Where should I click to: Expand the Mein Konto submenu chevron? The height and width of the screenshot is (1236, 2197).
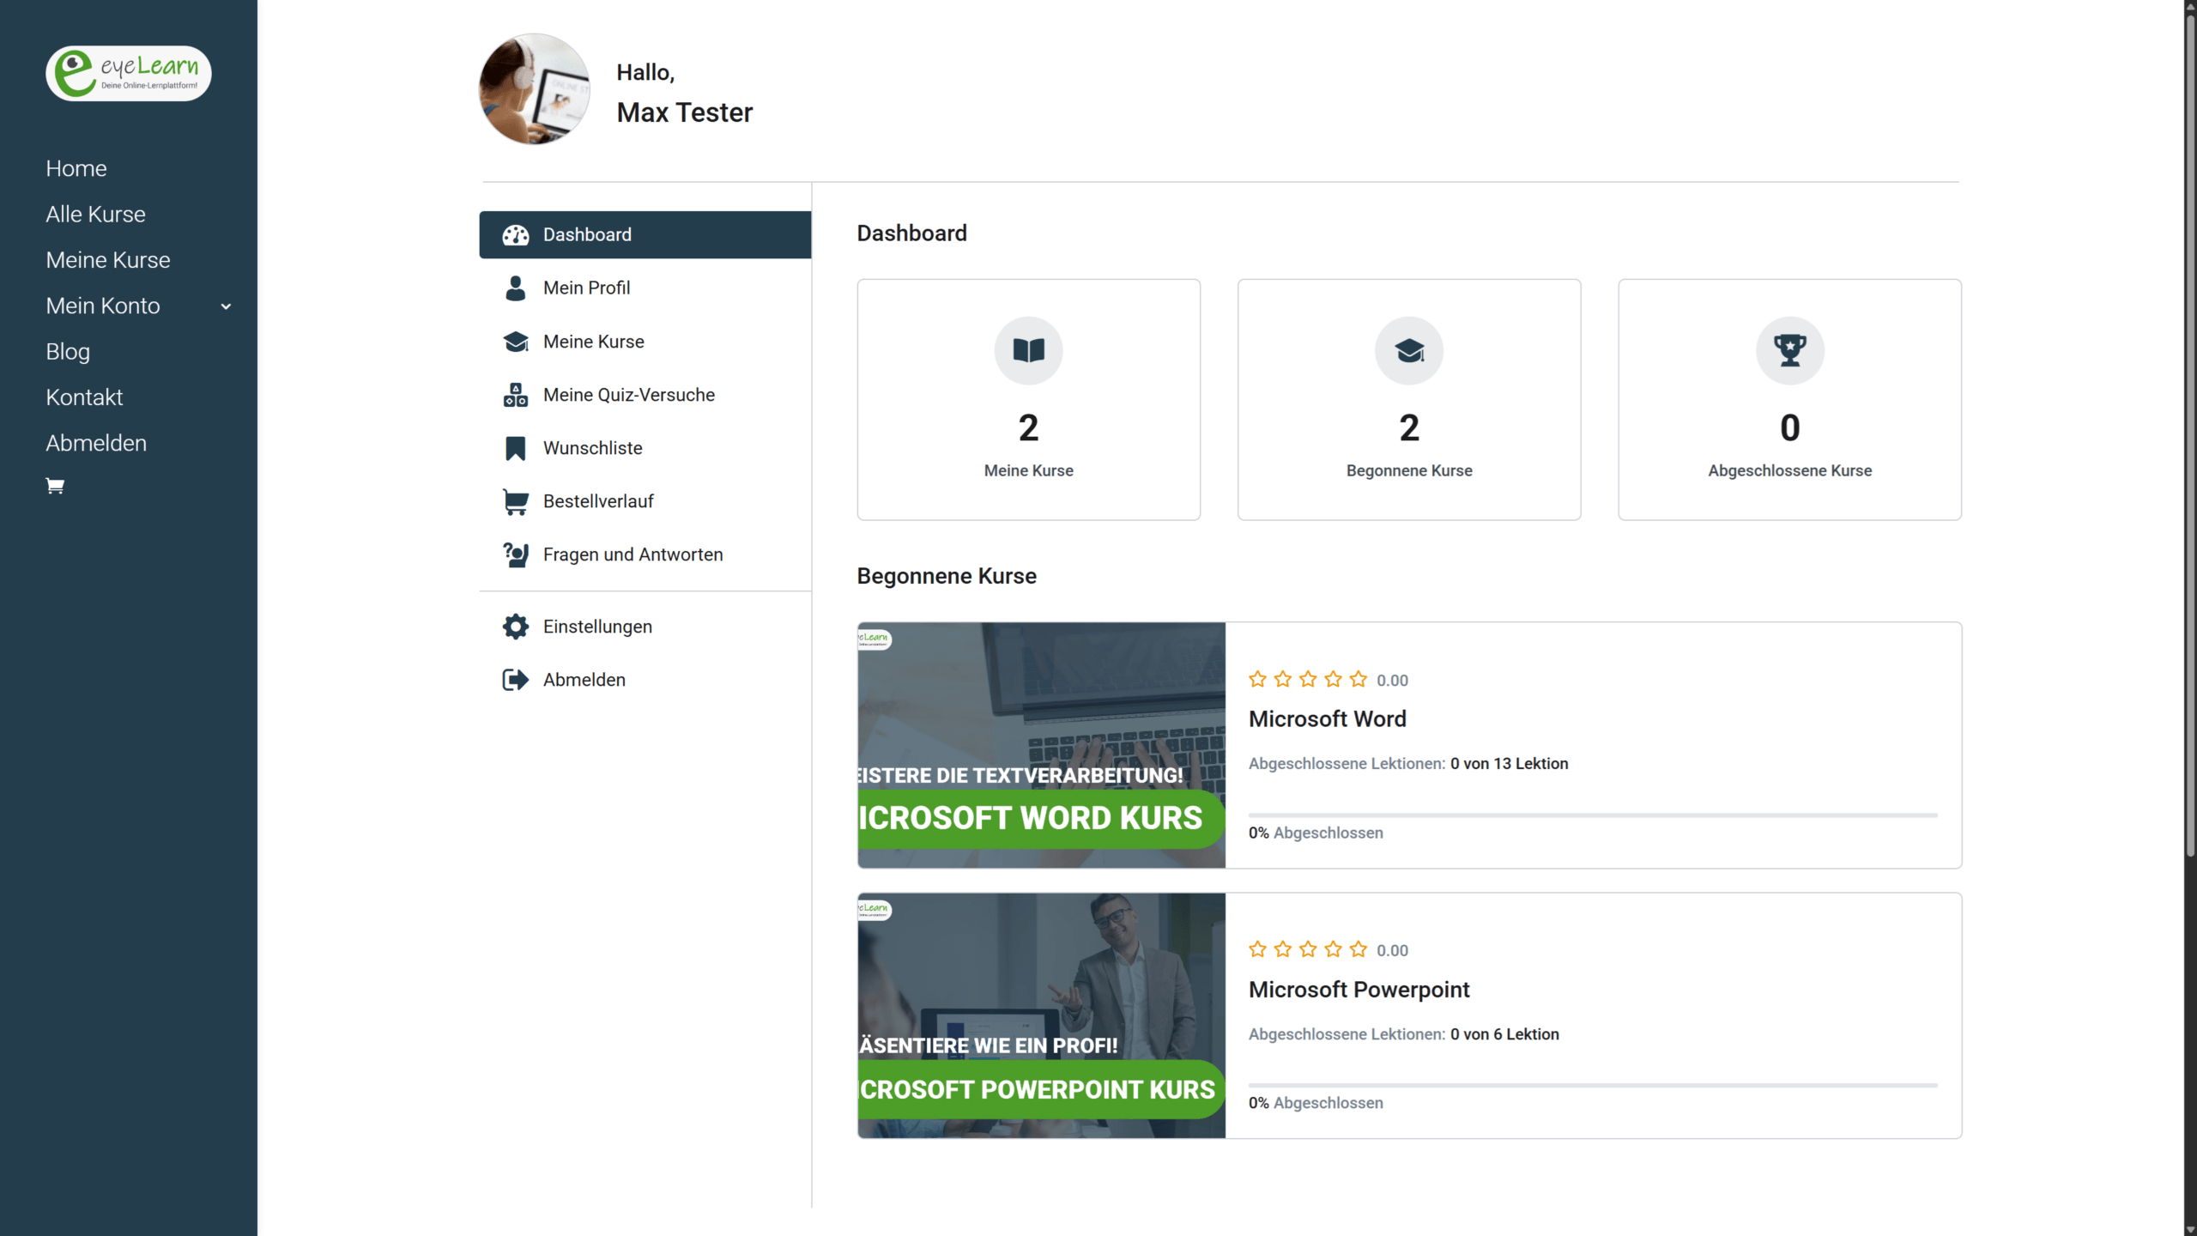coord(226,306)
